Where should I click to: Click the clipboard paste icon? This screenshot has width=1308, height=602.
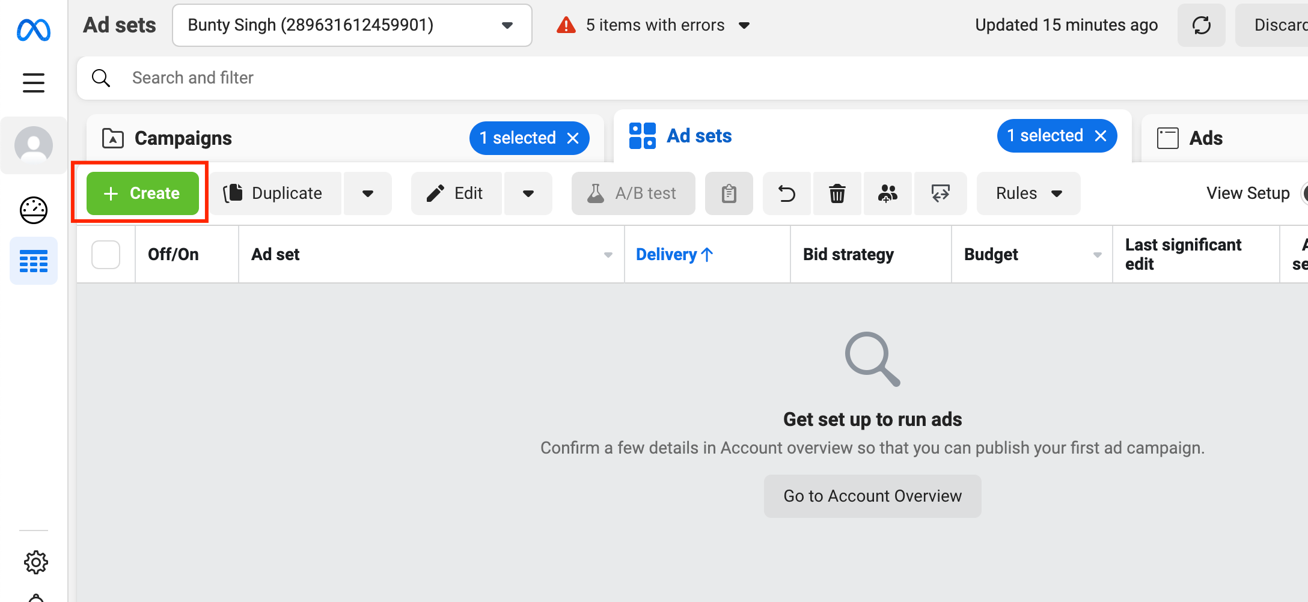click(729, 193)
